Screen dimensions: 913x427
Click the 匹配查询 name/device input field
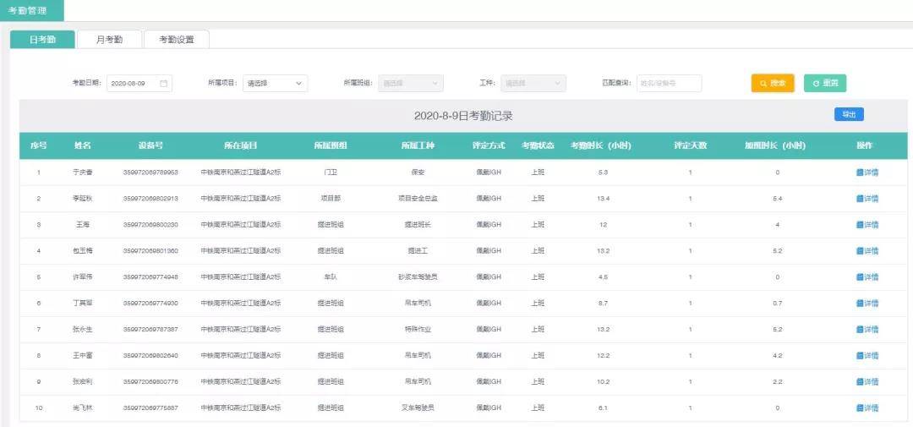coord(669,84)
